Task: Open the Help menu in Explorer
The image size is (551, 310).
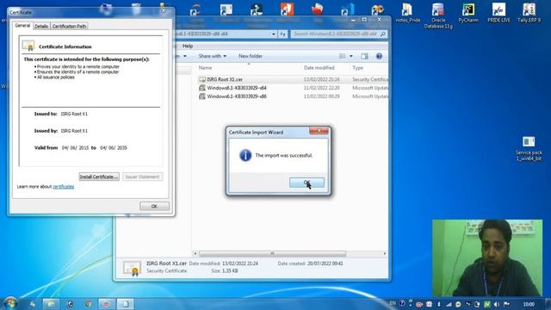Action: tap(188, 46)
